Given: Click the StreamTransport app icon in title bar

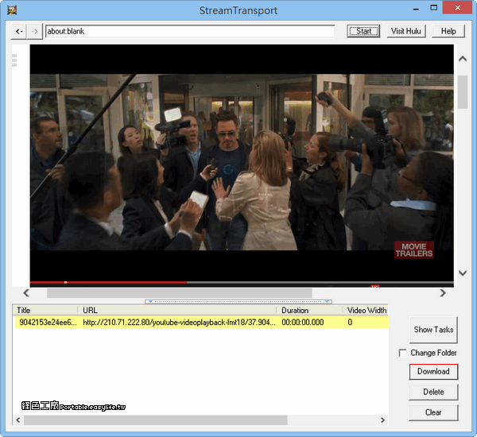Looking at the screenshot, I should click(12, 10).
